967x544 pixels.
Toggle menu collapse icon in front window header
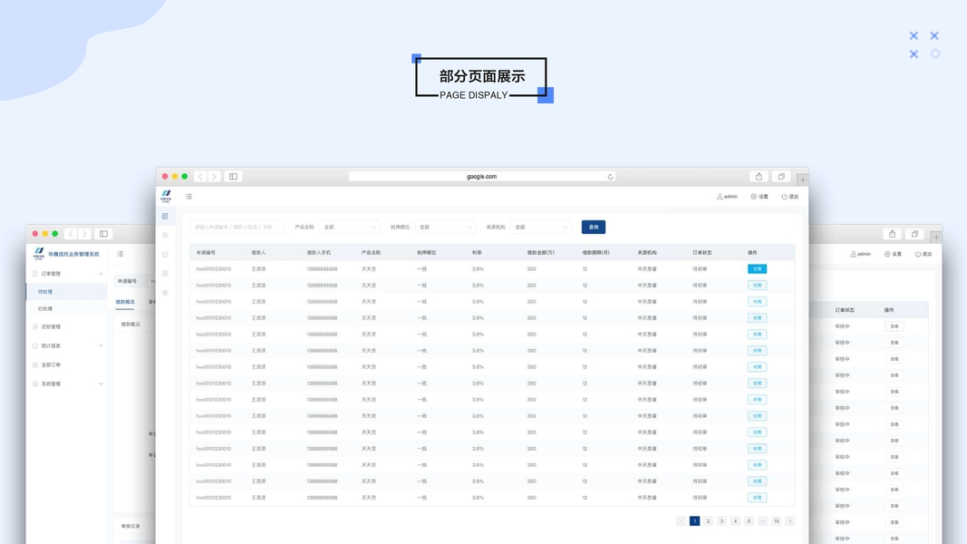pos(189,197)
